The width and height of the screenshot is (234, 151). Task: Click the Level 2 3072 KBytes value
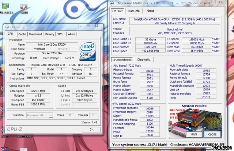tap(84, 100)
